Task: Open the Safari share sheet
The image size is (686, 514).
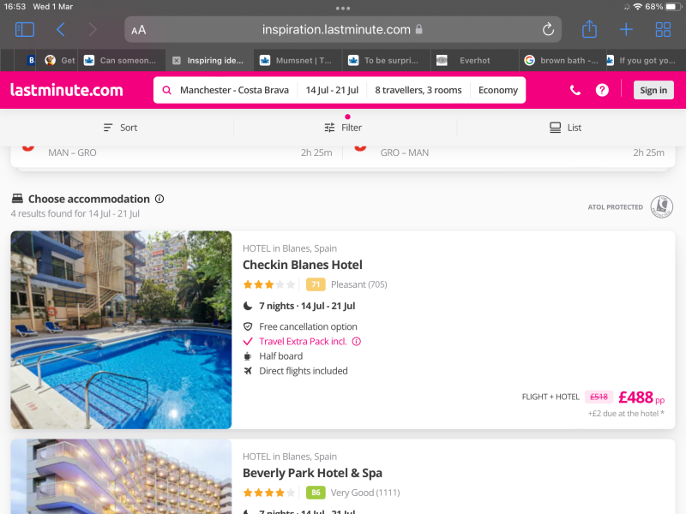Action: [x=589, y=29]
